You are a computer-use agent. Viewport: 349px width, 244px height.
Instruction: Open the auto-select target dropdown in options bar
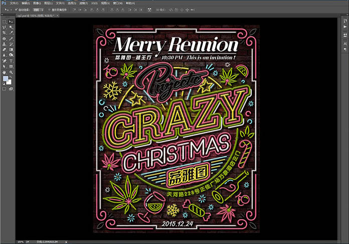click(x=38, y=10)
